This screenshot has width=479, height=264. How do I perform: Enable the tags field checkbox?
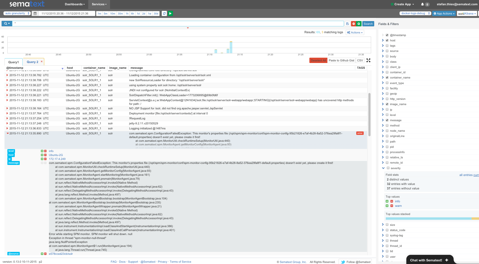387,46
